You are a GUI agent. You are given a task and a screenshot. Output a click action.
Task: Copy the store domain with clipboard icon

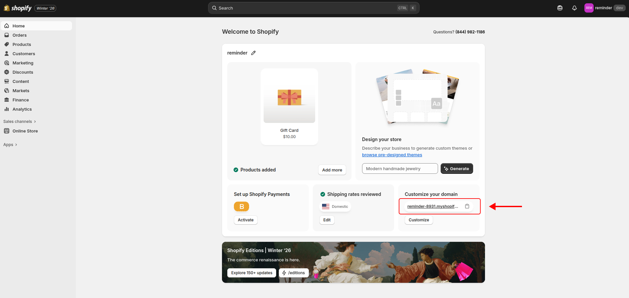pos(467,206)
